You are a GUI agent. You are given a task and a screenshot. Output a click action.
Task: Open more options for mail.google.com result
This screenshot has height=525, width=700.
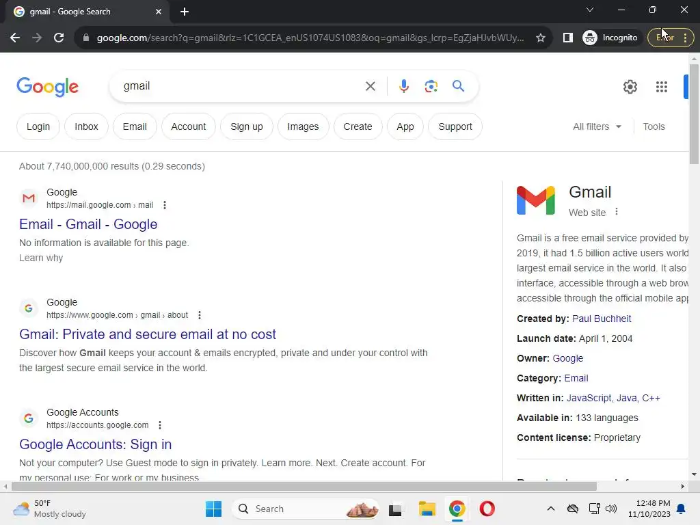point(165,205)
